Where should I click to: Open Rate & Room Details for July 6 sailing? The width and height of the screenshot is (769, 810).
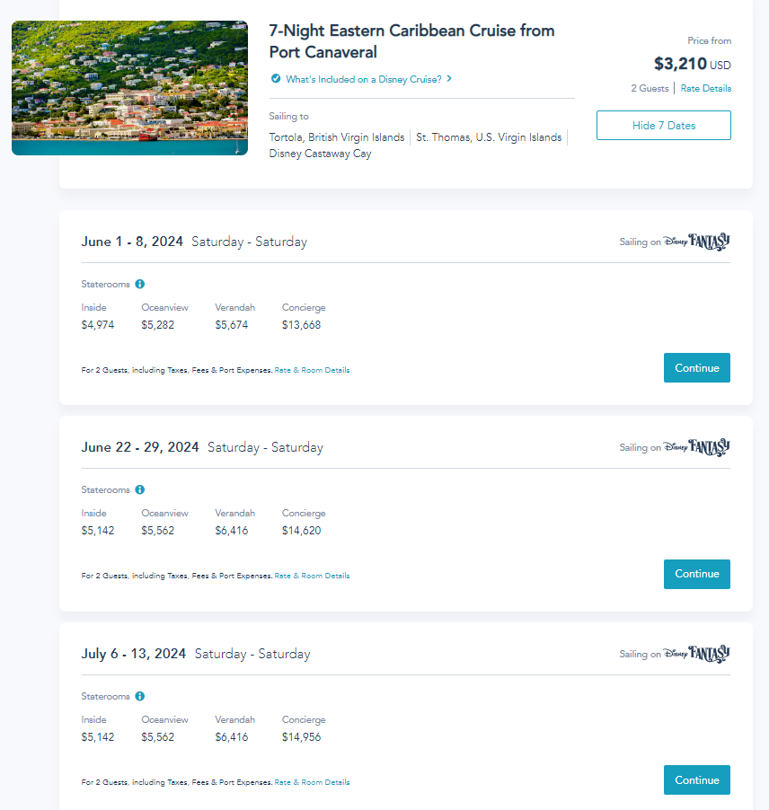(312, 782)
